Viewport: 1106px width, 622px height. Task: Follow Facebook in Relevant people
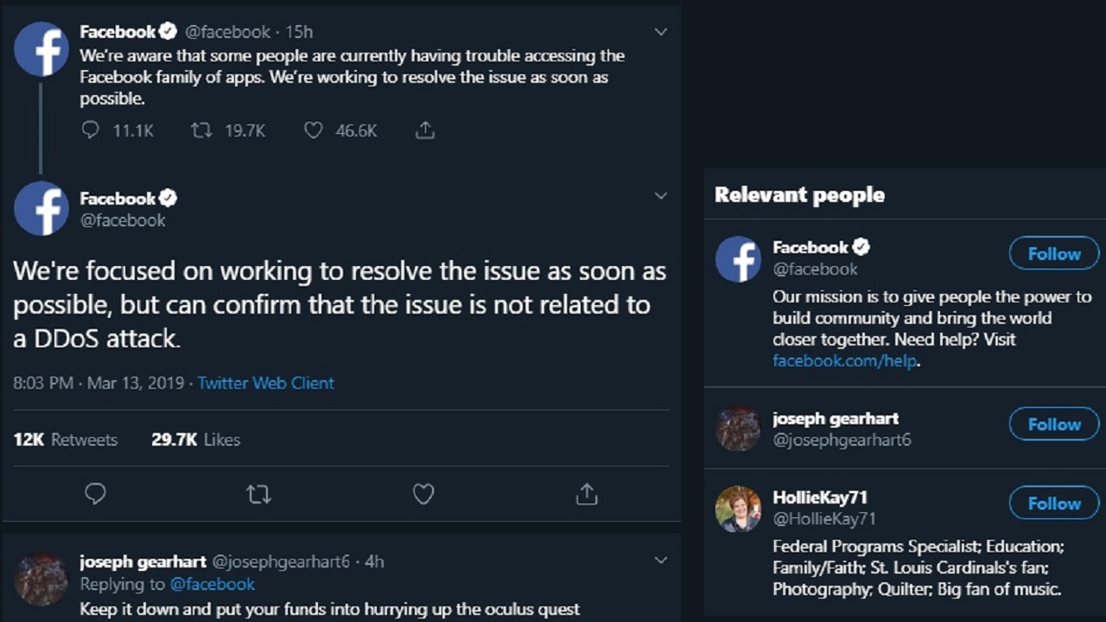pyautogui.click(x=1054, y=254)
